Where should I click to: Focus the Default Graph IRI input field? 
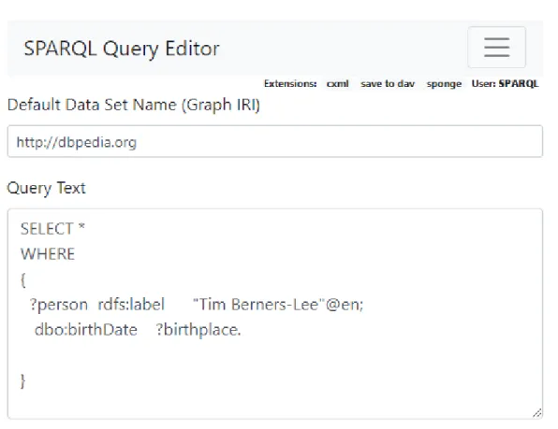[275, 141]
